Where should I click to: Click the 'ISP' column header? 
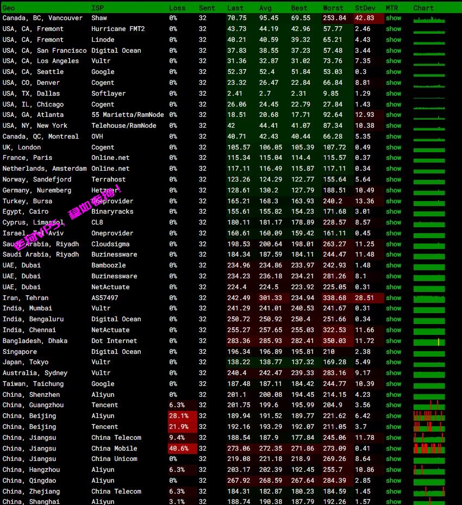(97, 8)
